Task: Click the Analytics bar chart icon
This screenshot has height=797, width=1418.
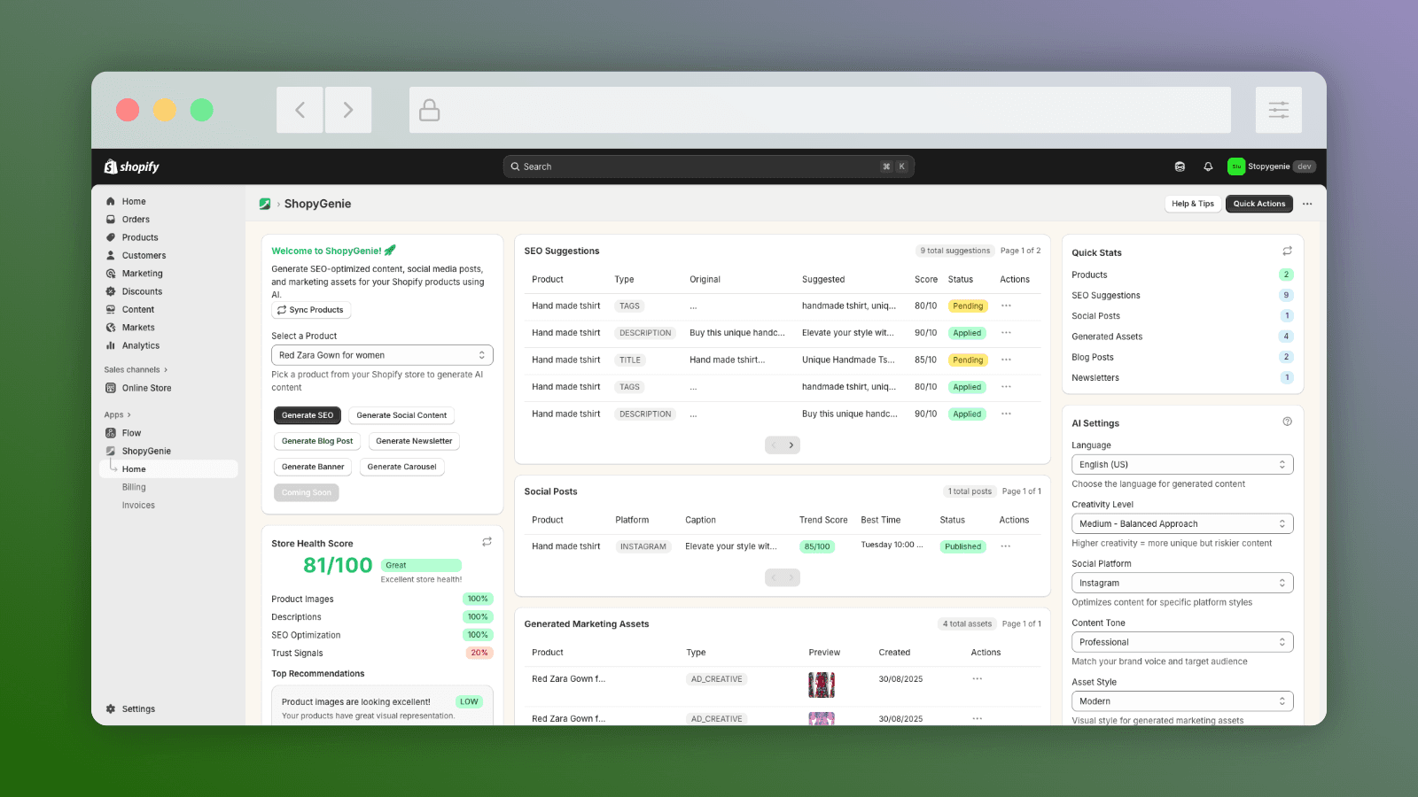Action: (x=111, y=345)
